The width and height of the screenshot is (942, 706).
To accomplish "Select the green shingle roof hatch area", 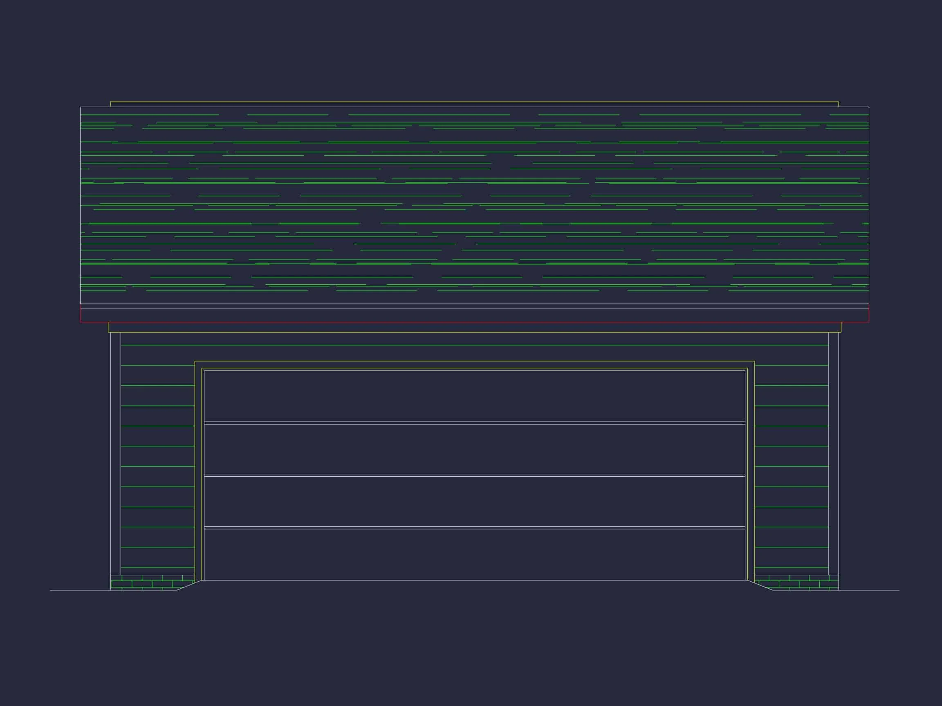I will tap(474, 205).
